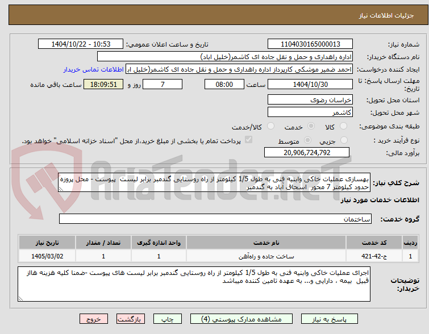Click the remaining days field showing 7
The height and width of the screenshot is (334, 429).
coord(163,84)
